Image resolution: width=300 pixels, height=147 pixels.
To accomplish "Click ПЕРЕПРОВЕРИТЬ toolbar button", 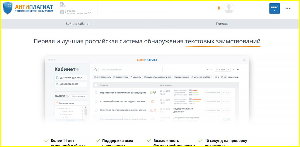I will pyautogui.click(x=102, y=77).
